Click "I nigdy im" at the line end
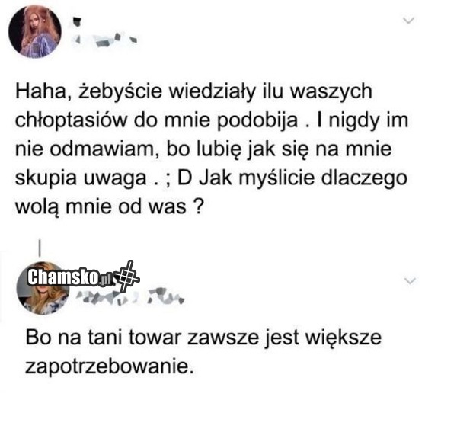Image resolution: width=457 pixels, height=432 pixels. click(363, 120)
